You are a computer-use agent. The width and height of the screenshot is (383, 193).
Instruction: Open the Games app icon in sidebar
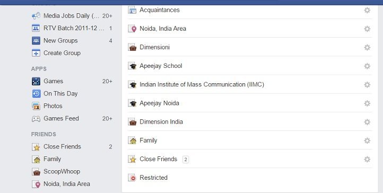point(36,81)
